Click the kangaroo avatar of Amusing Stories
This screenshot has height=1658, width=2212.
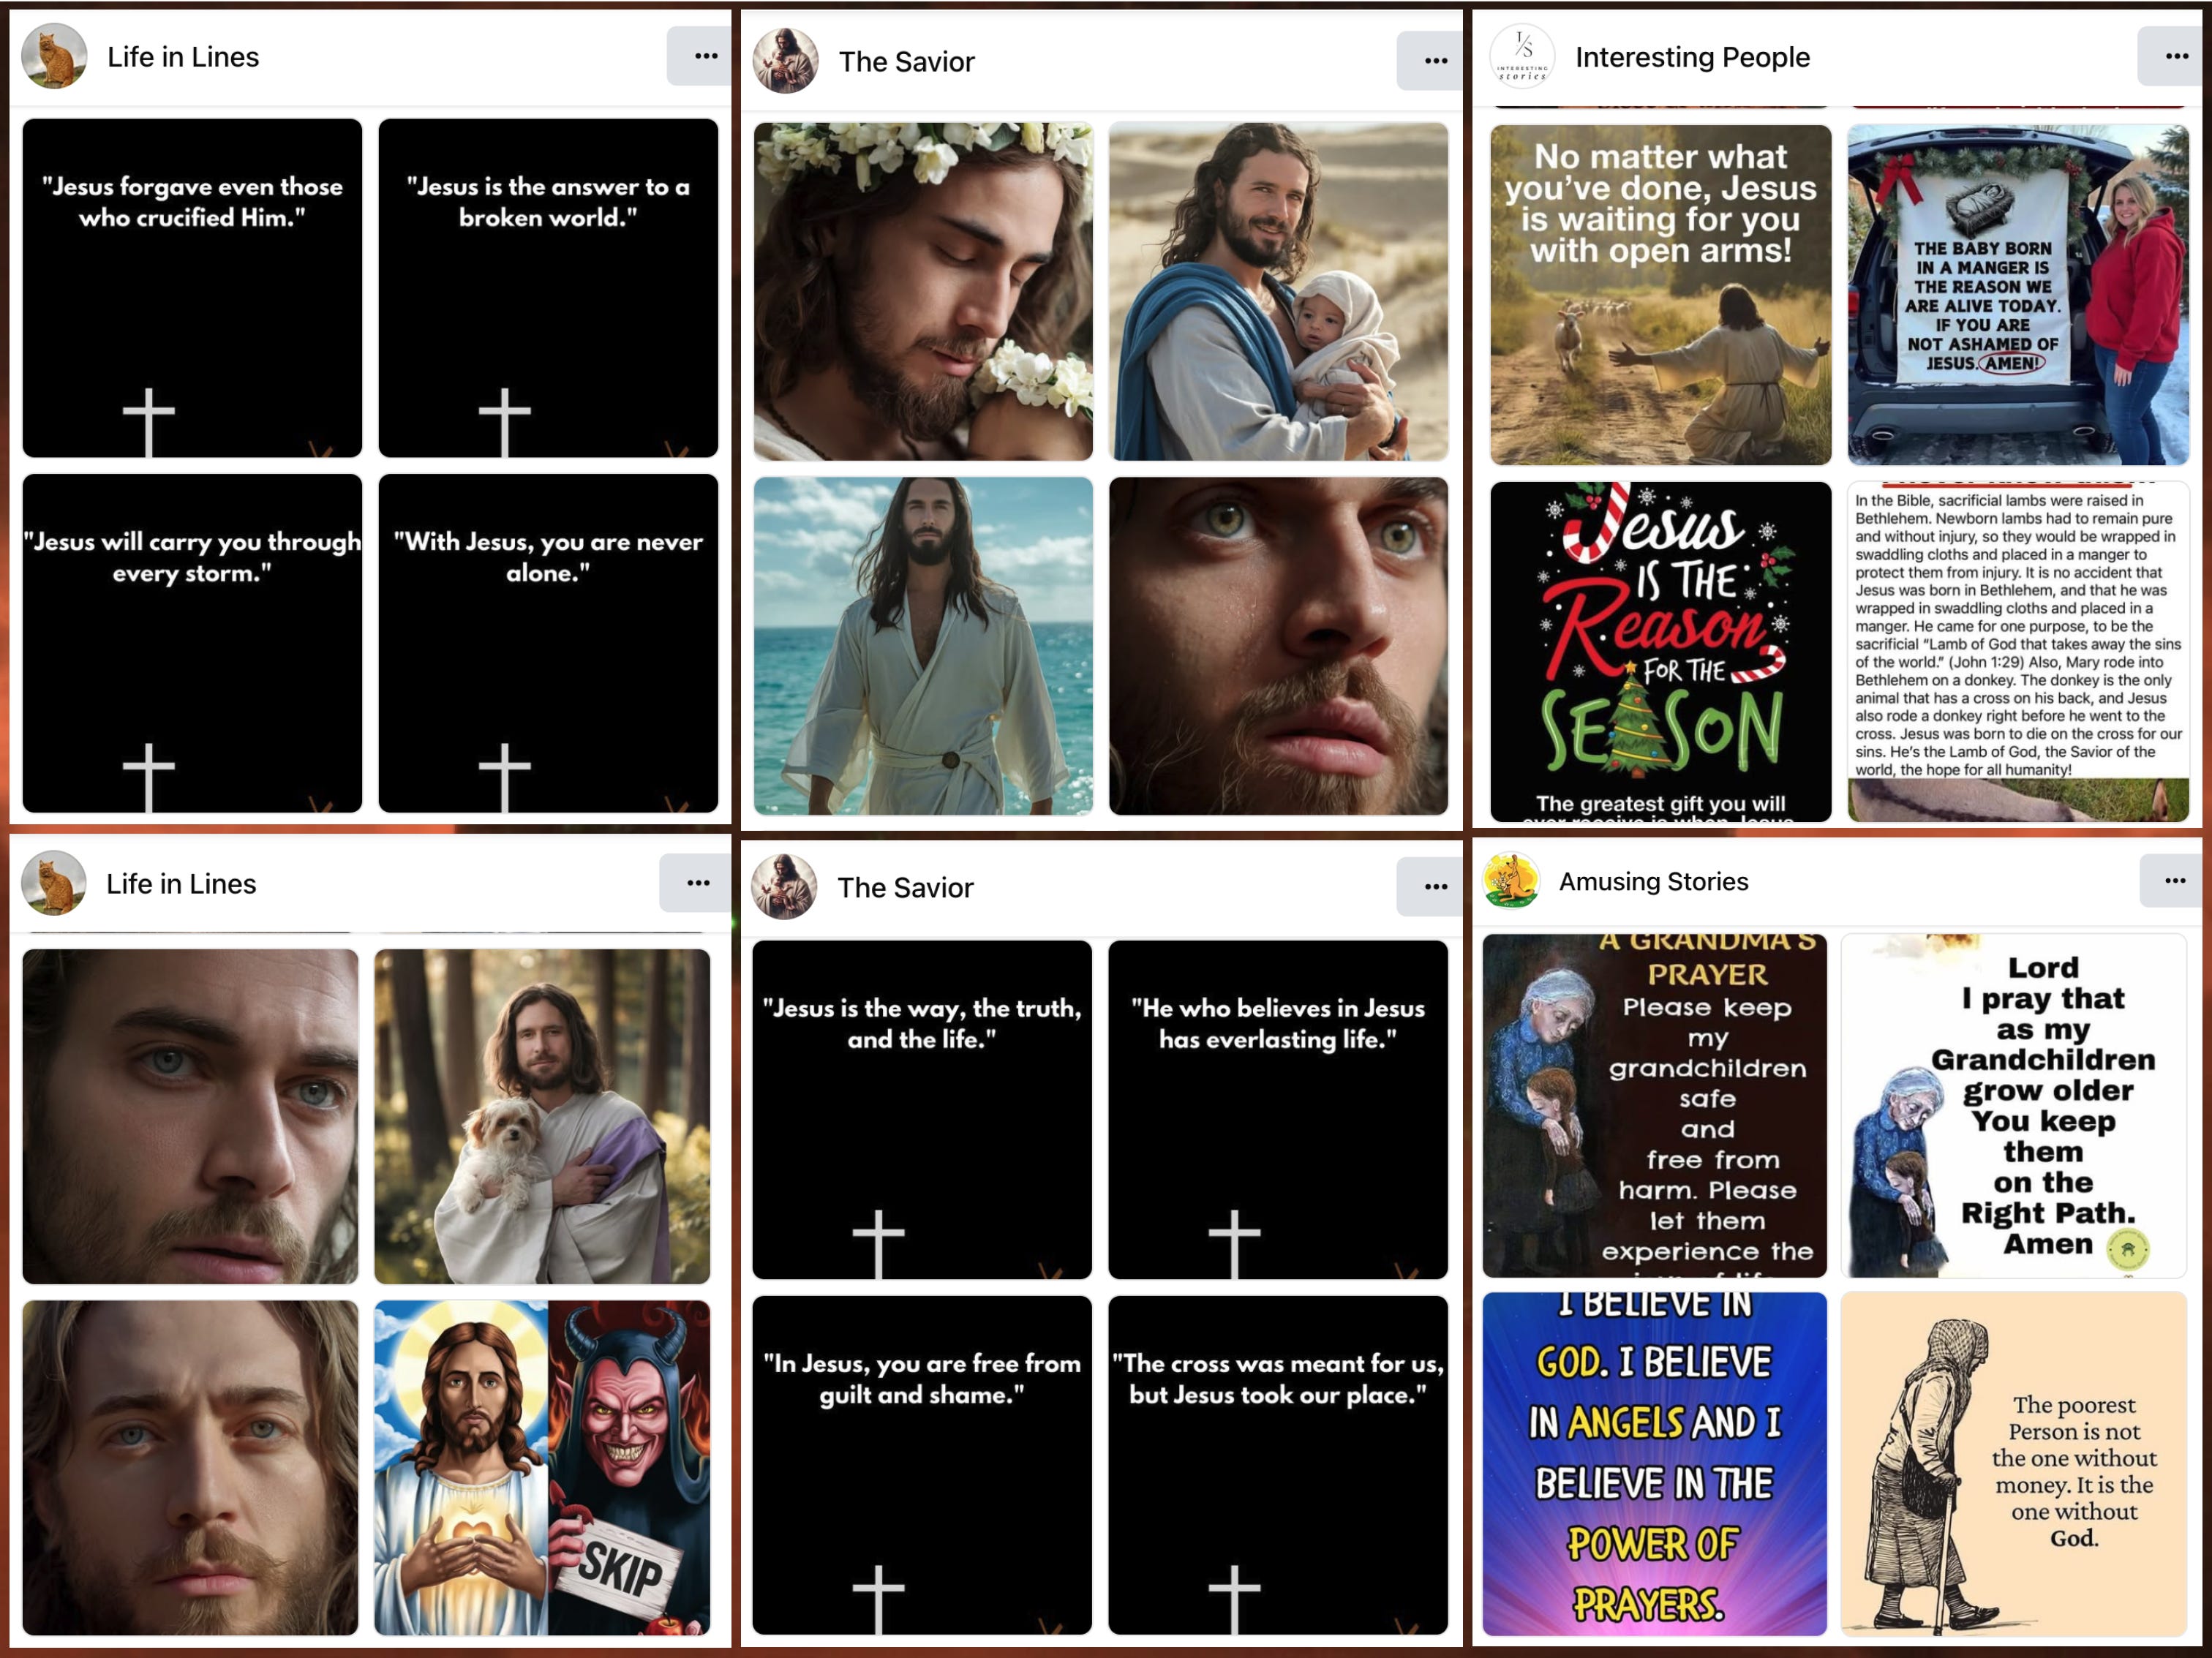[x=1511, y=881]
